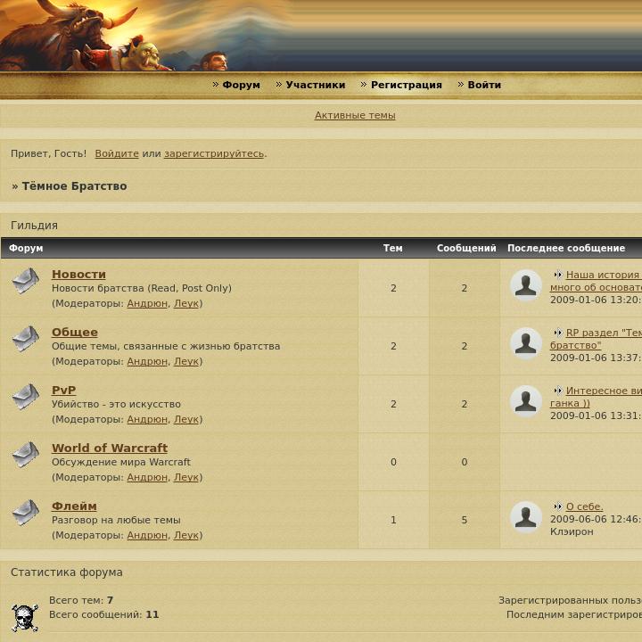This screenshot has height=642, width=642.
Task: Open the Интересное last post link
Action: tap(604, 391)
